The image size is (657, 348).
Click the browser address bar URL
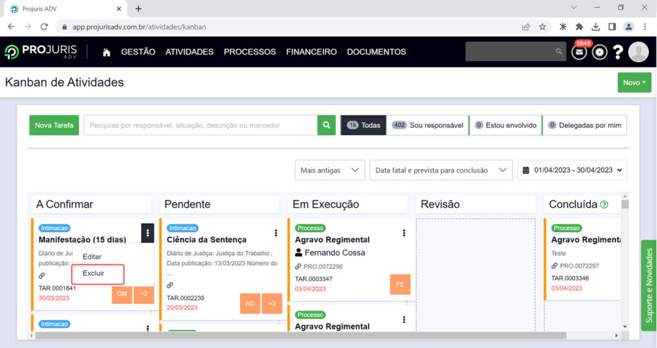coord(139,27)
